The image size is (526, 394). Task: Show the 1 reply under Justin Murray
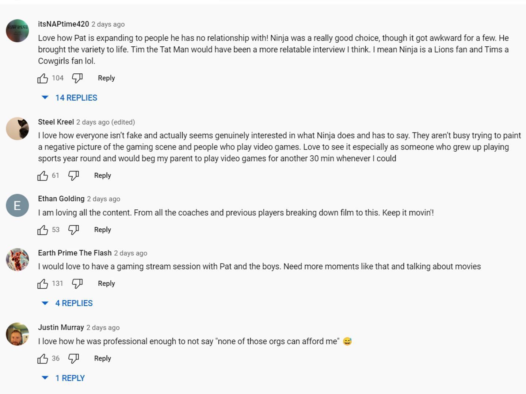pyautogui.click(x=70, y=378)
